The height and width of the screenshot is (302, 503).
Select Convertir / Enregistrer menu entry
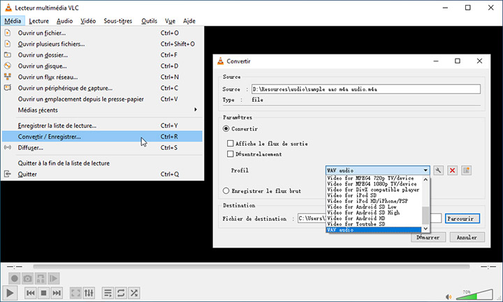pyautogui.click(x=102, y=137)
